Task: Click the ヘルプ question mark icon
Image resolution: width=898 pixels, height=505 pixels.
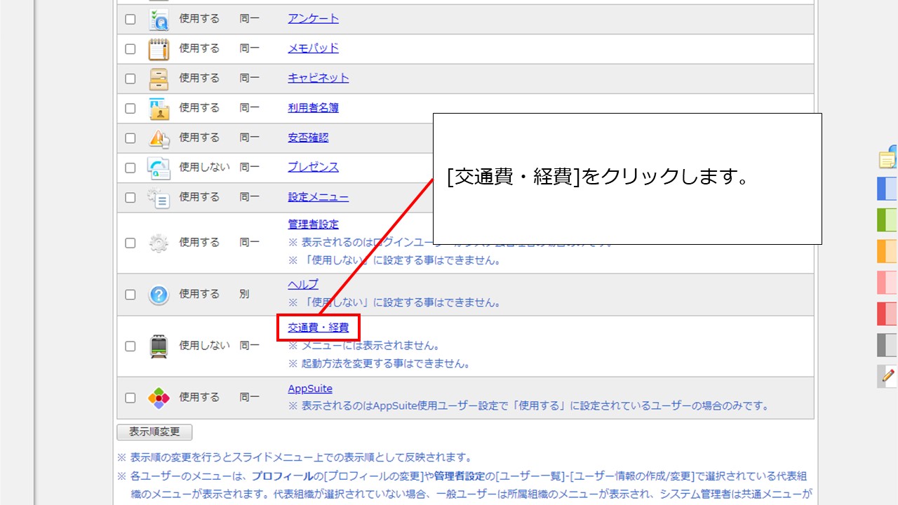Action: [x=159, y=295]
